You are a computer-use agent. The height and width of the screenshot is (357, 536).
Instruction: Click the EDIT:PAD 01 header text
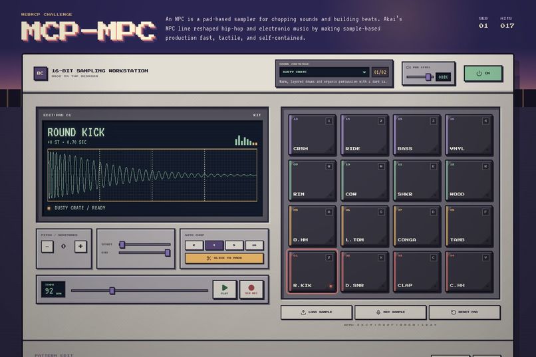(x=57, y=115)
